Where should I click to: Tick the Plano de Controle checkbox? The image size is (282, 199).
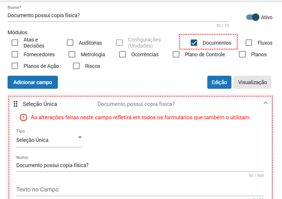176,54
